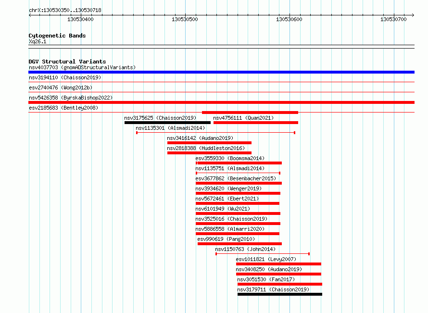
Task: Select the black nsv3175625 variant bar
Action: point(168,123)
